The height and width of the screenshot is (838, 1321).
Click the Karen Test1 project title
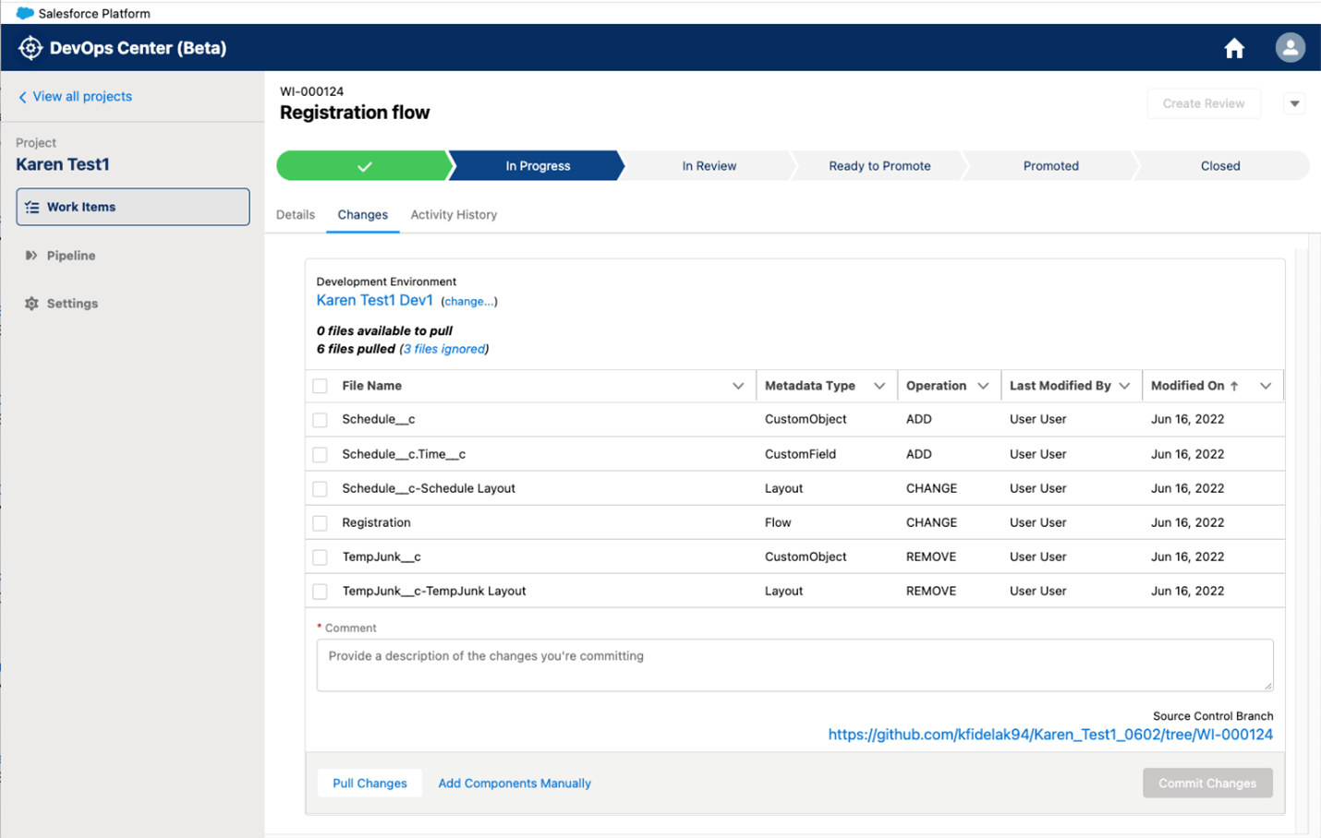tap(63, 164)
